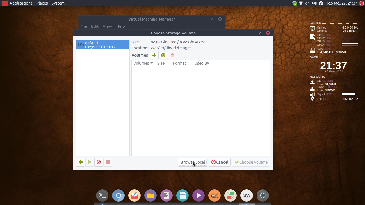
Task: Select the default storage pool
Action: click(x=103, y=45)
